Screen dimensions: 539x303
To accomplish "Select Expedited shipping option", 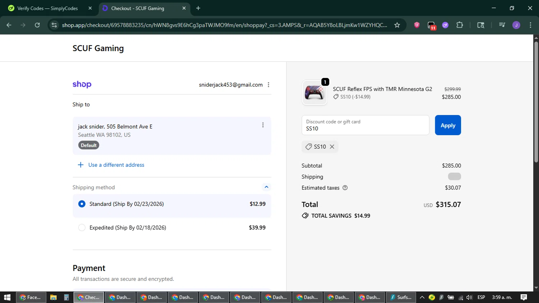I will [82, 228].
